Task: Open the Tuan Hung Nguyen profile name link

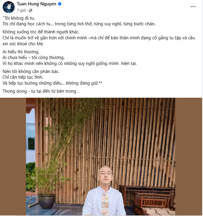Action: pos(36,4)
